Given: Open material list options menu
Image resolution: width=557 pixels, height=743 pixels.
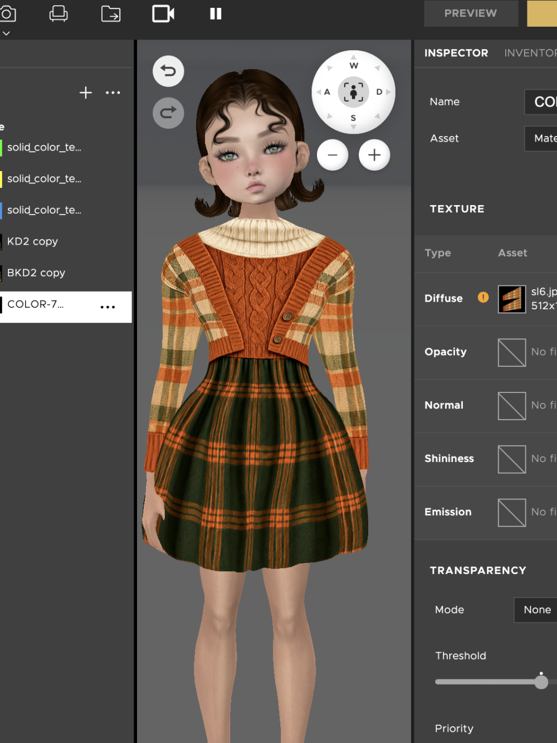Looking at the screenshot, I should point(113,93).
